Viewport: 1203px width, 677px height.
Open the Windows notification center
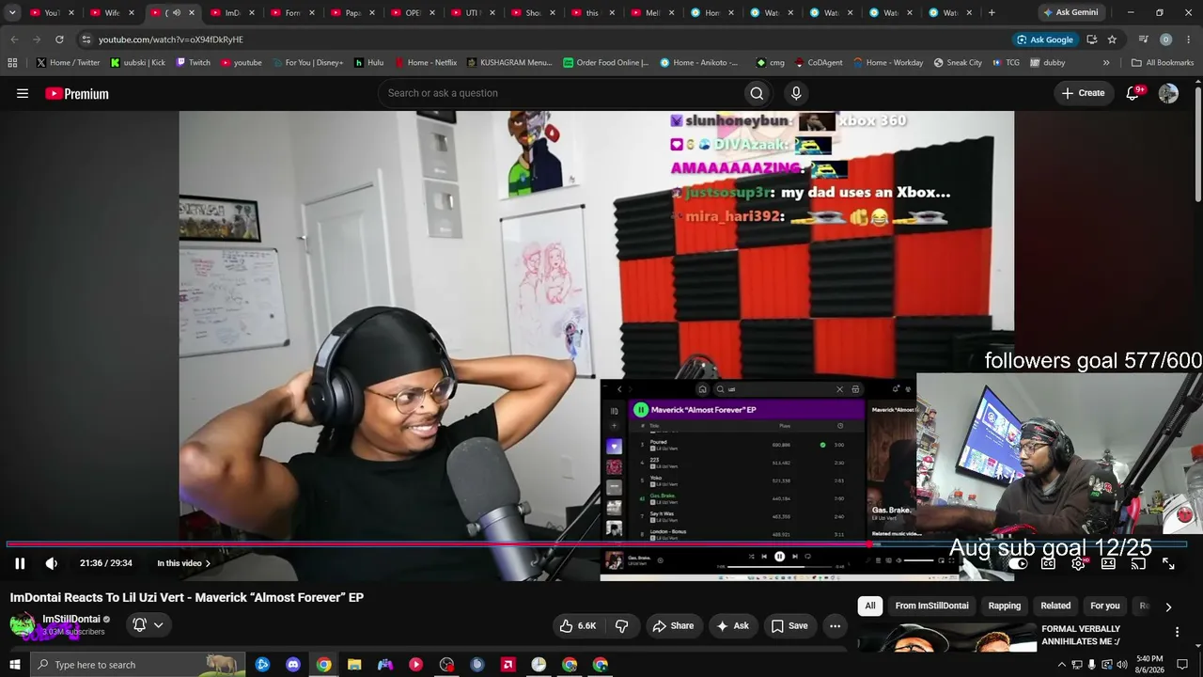1184,665
